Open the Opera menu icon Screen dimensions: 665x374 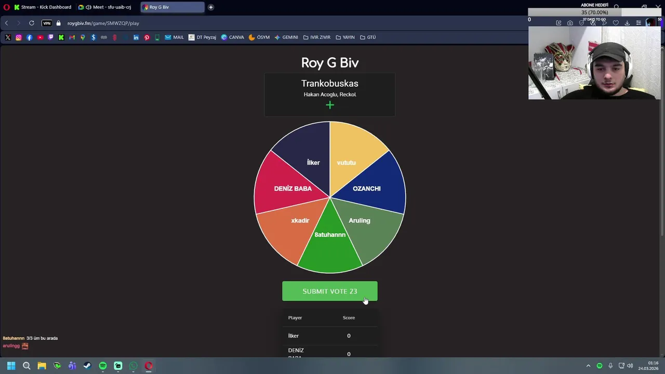[x=6, y=7]
